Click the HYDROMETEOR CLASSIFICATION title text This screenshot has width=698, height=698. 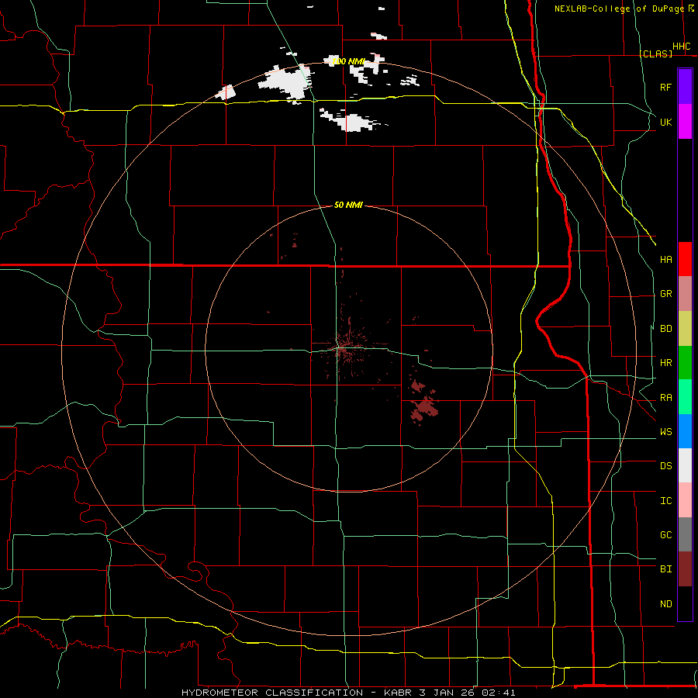tap(272, 693)
